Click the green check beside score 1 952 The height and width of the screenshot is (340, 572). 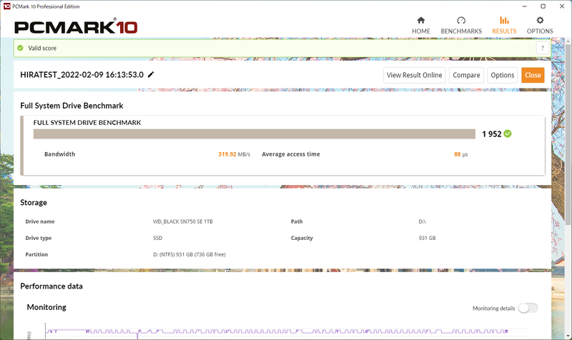(508, 134)
